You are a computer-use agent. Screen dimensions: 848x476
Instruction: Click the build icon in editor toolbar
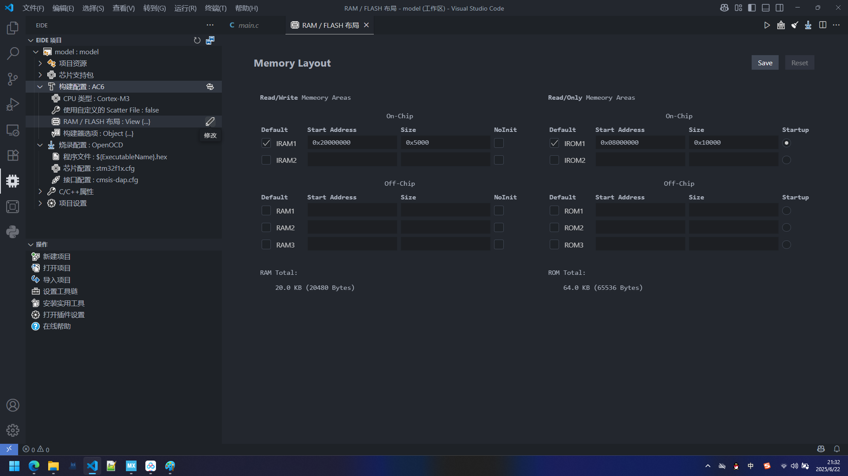coord(781,25)
